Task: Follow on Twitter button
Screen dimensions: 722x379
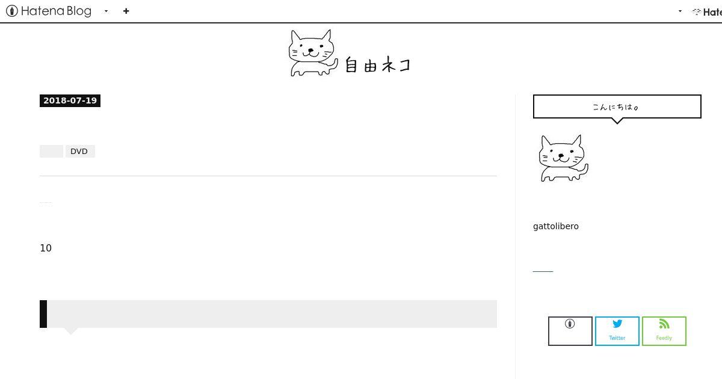Action: 617,331
